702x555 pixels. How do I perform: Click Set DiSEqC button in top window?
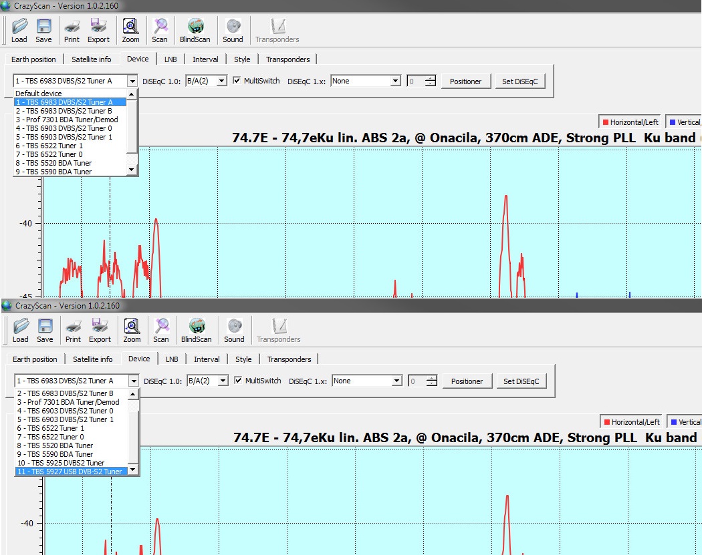pos(519,81)
